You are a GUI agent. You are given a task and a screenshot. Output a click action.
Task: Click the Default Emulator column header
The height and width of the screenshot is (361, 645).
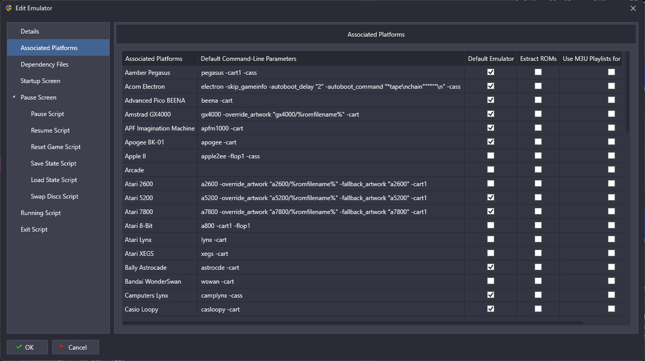tap(491, 58)
